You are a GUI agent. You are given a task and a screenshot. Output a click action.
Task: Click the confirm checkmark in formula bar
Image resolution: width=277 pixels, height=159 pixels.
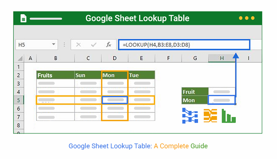(x=94, y=45)
